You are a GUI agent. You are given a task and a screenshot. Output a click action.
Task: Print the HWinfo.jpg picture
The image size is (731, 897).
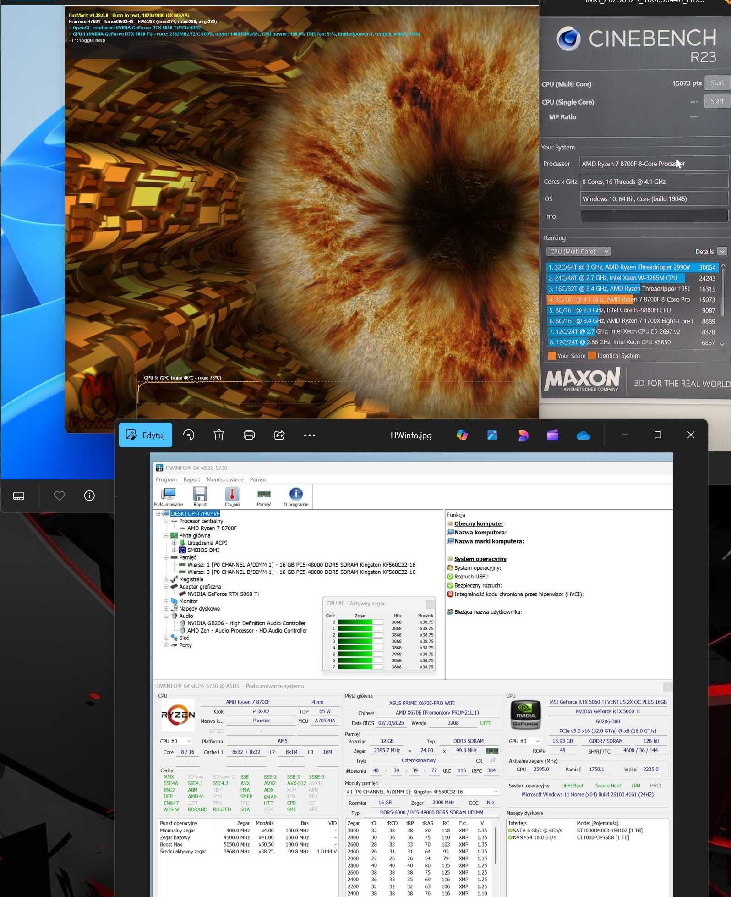click(x=249, y=435)
